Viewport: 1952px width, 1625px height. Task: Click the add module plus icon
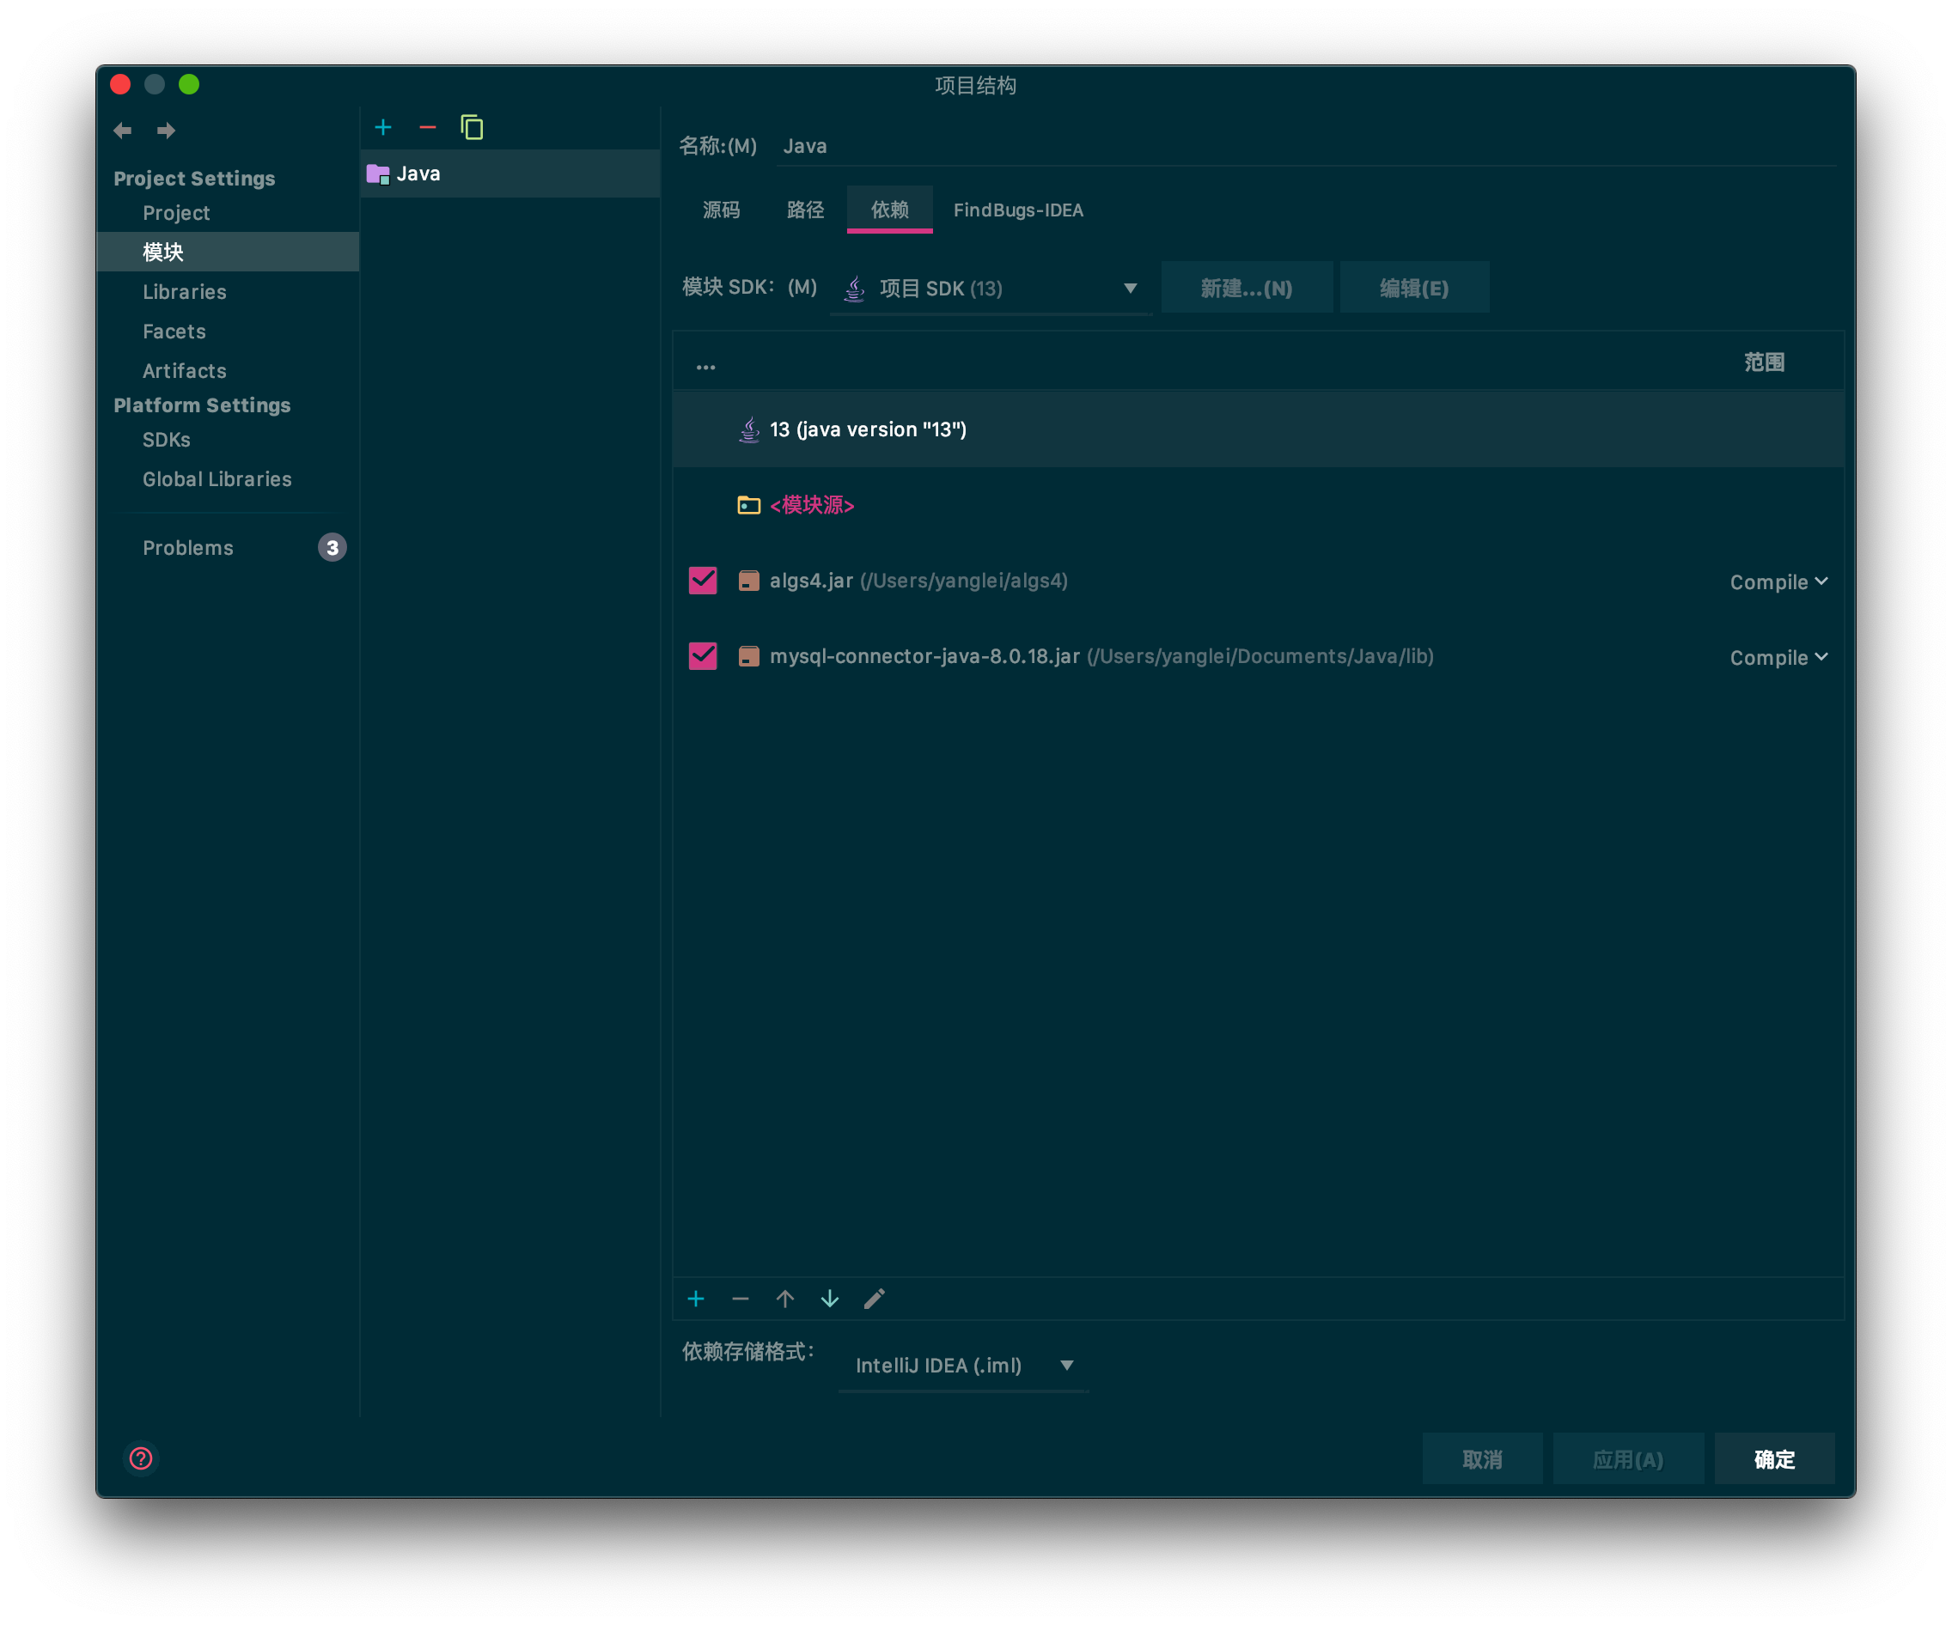pyautogui.click(x=383, y=127)
